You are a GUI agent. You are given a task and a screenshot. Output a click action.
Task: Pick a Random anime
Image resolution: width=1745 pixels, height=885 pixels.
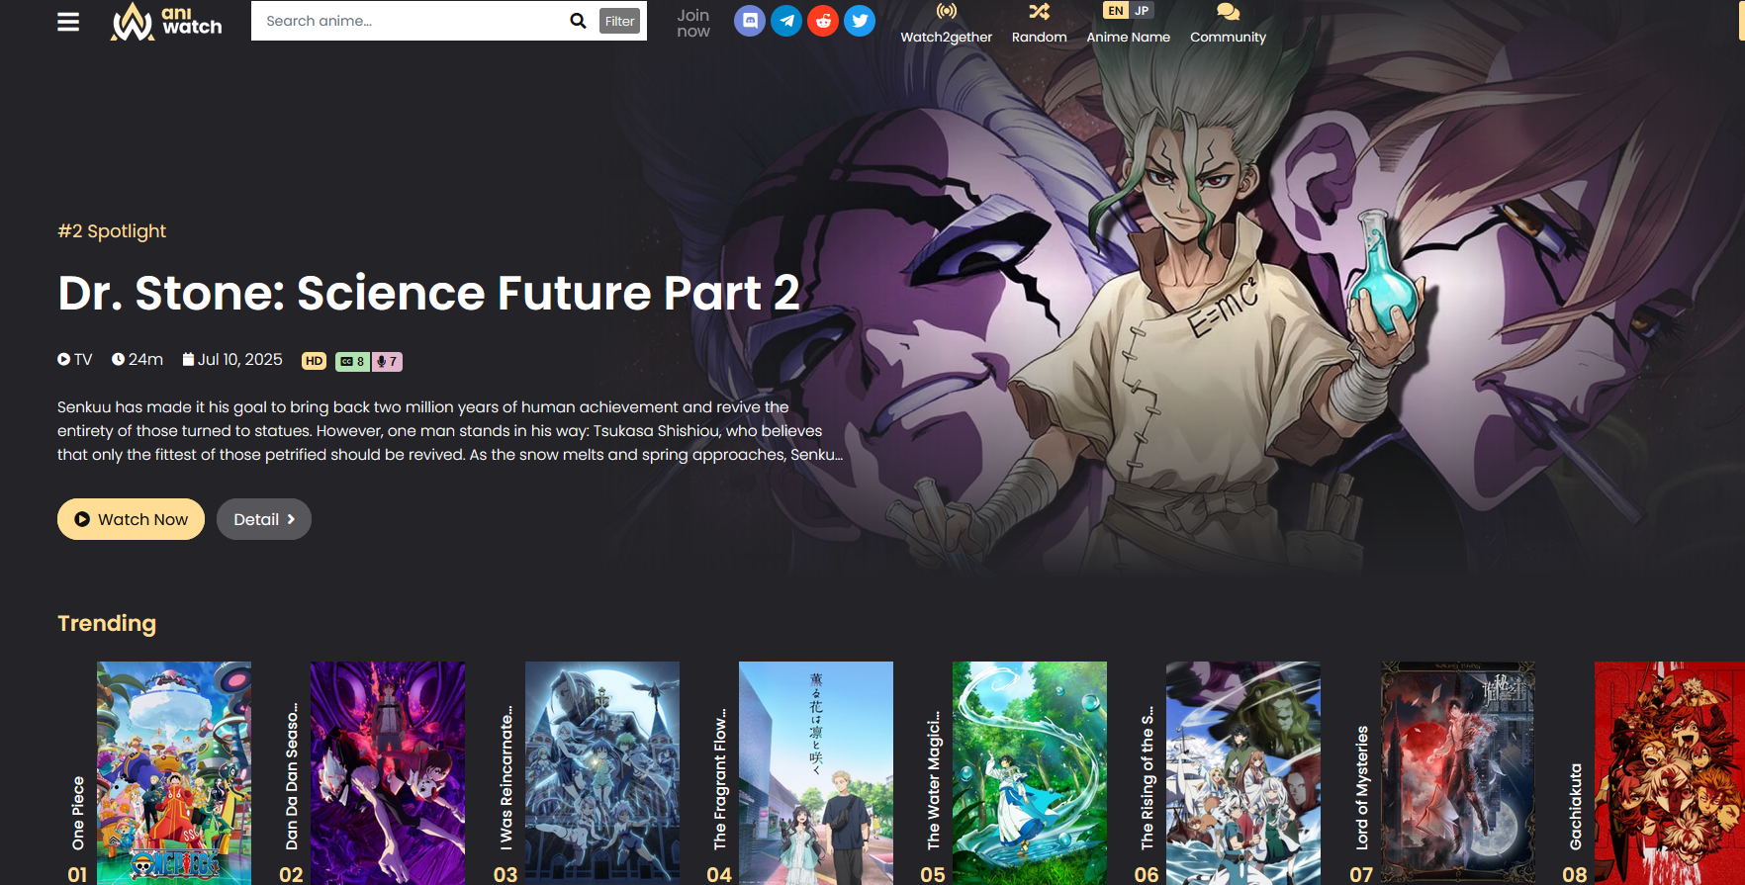click(1040, 24)
